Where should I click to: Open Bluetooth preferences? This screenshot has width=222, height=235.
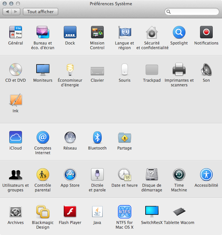click(97, 137)
